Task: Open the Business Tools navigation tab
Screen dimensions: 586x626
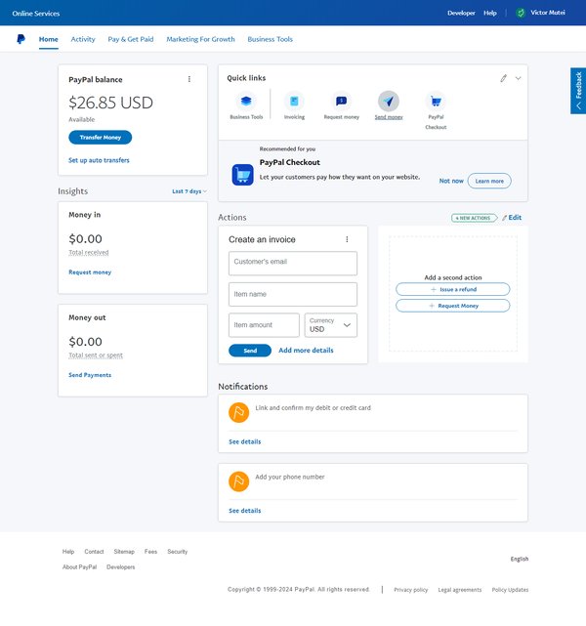Action: pos(270,39)
